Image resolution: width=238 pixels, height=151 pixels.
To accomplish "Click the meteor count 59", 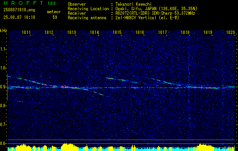I will tap(55, 17).
